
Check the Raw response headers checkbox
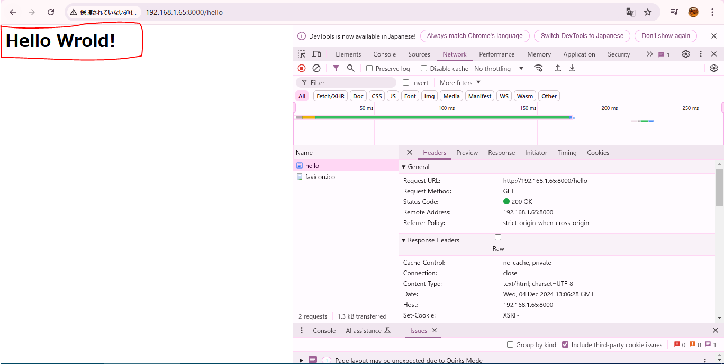(498, 237)
